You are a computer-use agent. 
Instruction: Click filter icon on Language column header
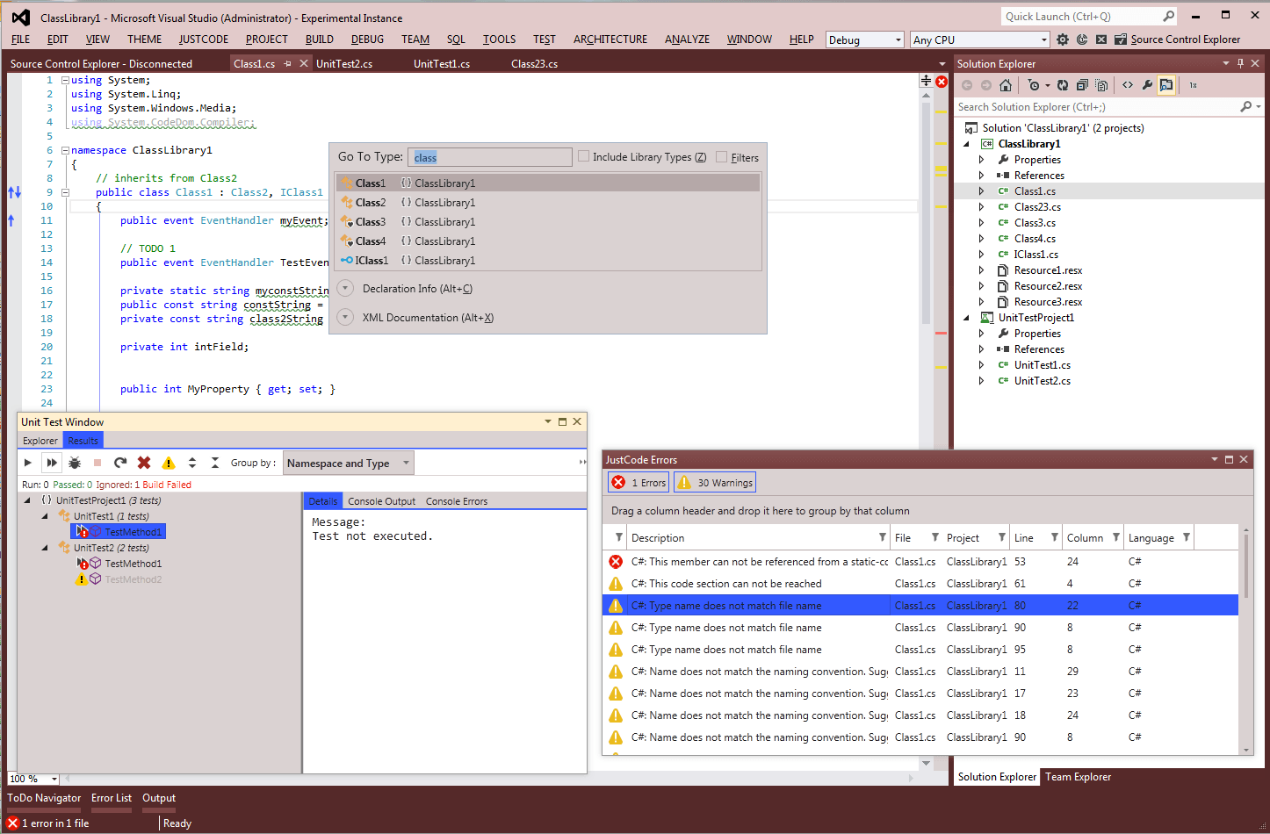[x=1187, y=537]
